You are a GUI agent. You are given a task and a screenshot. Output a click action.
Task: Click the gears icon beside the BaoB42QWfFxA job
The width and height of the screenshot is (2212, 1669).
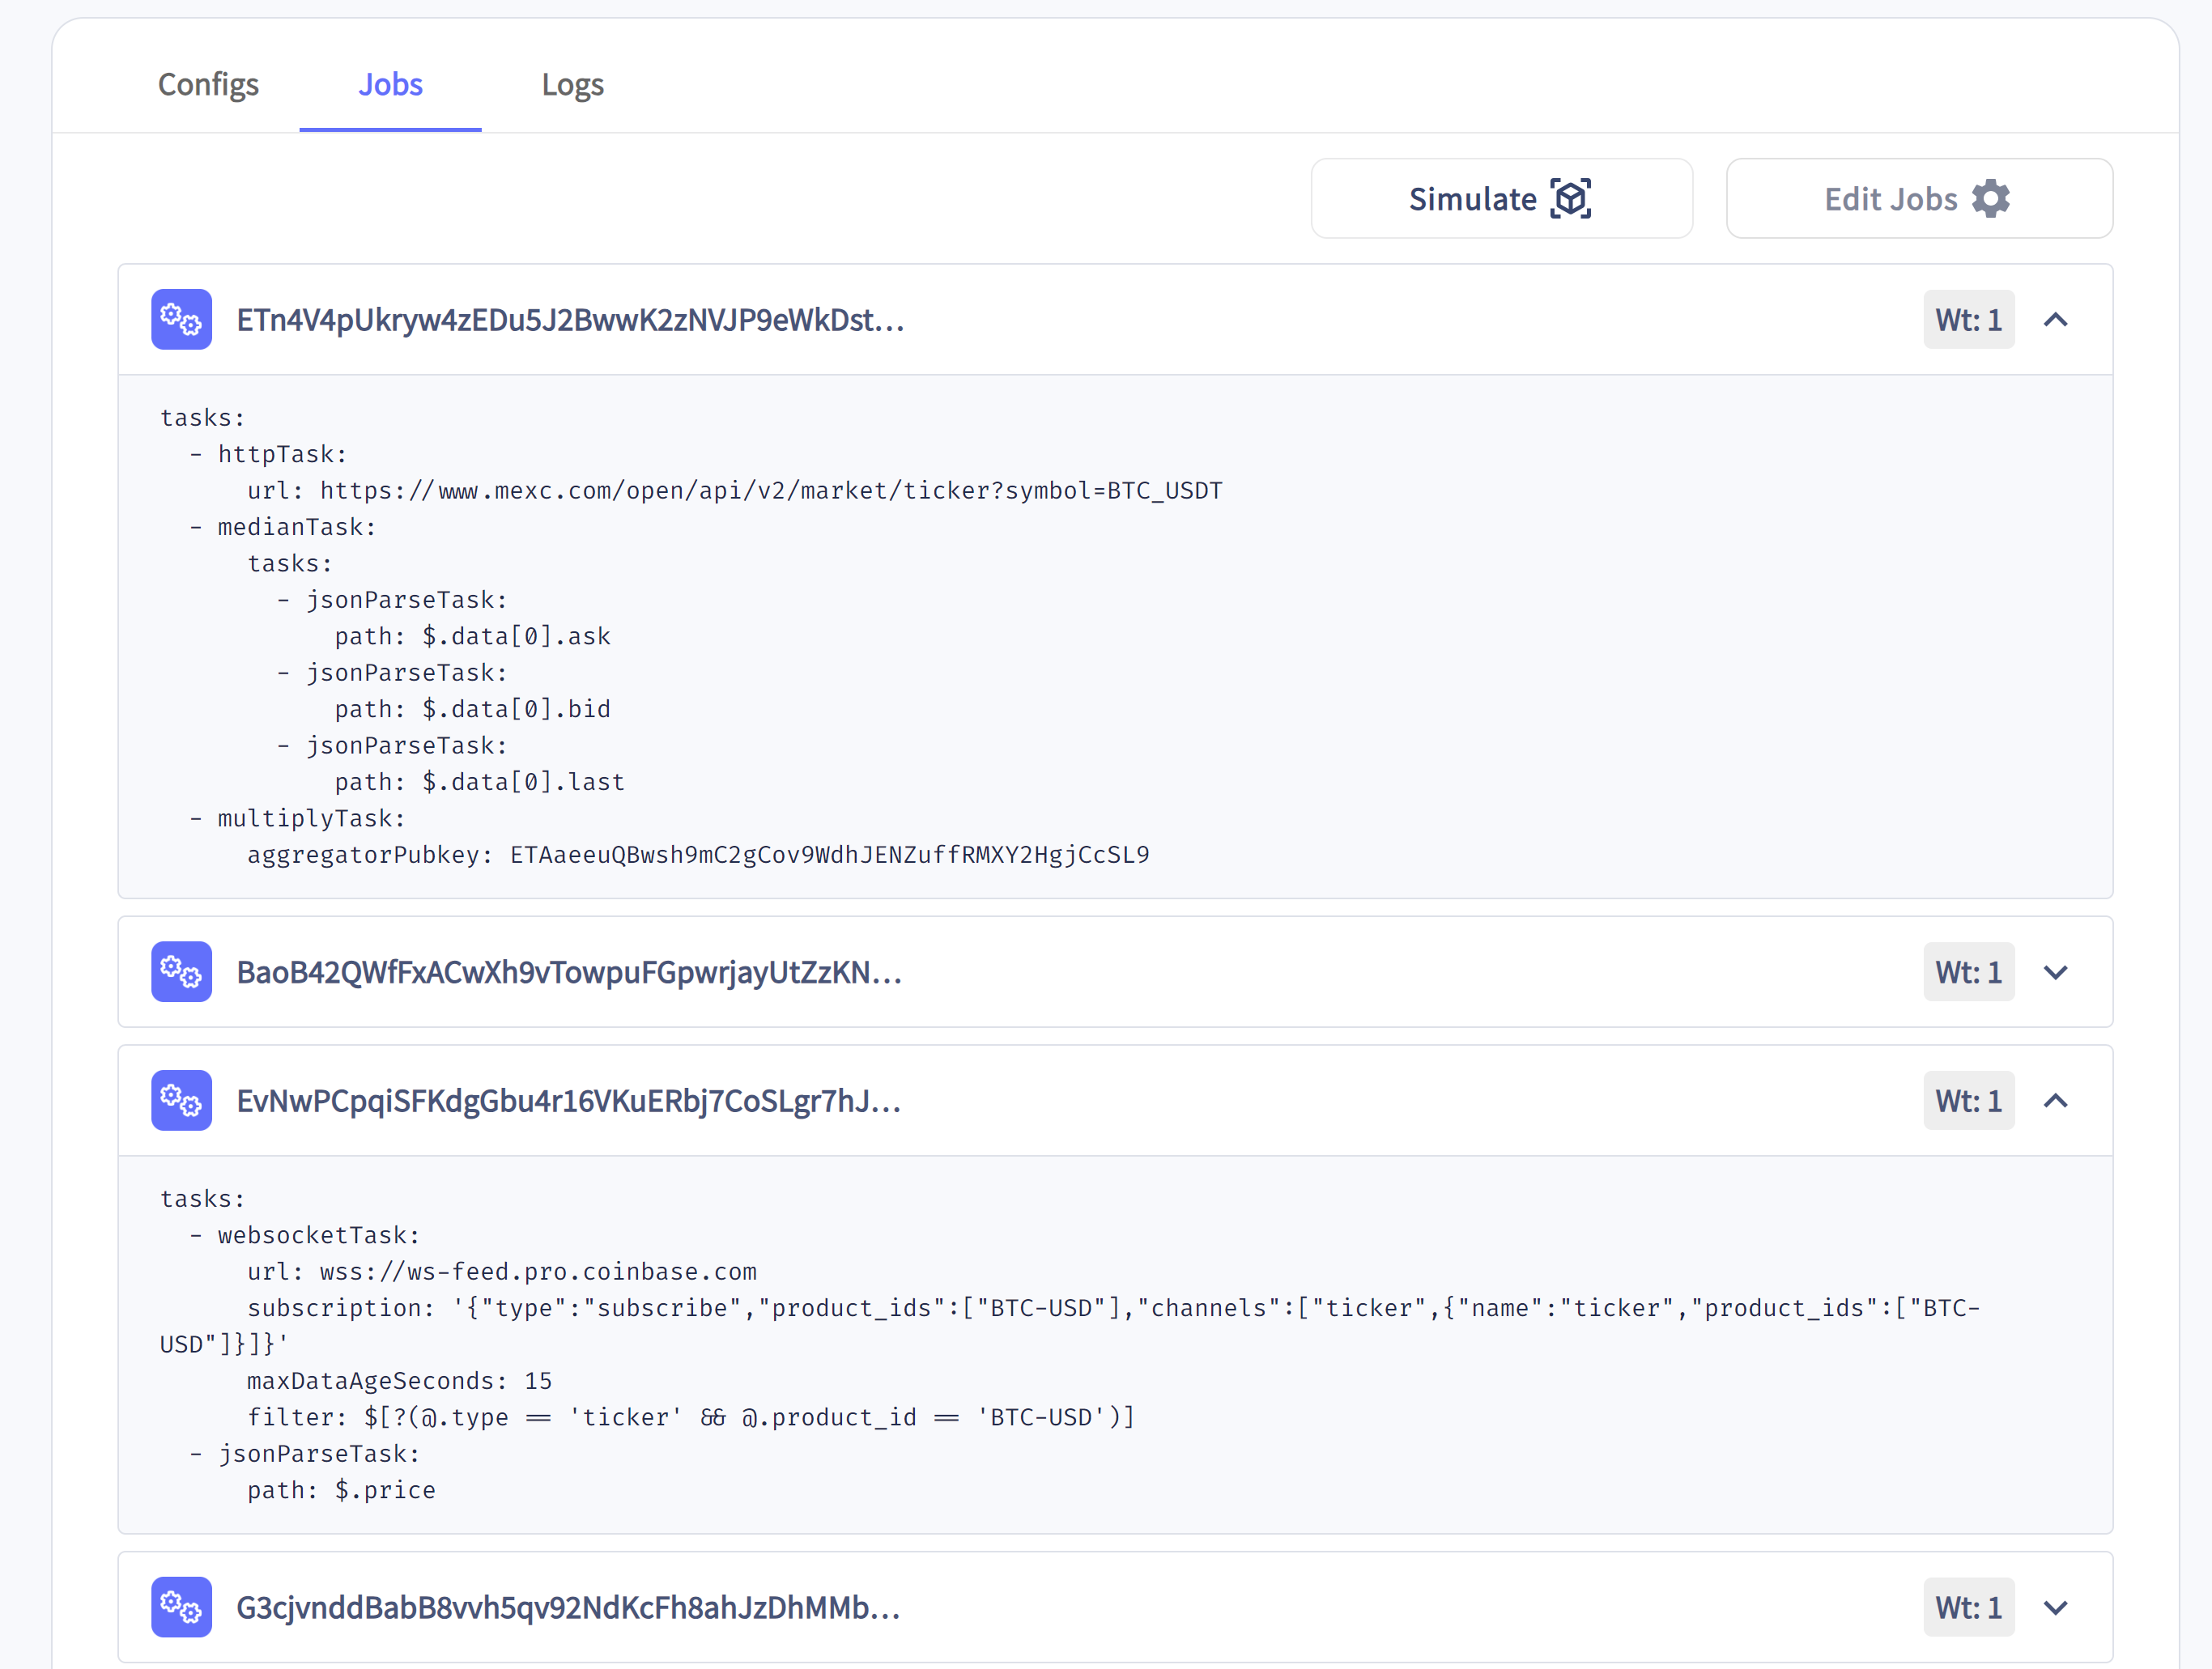tap(181, 971)
